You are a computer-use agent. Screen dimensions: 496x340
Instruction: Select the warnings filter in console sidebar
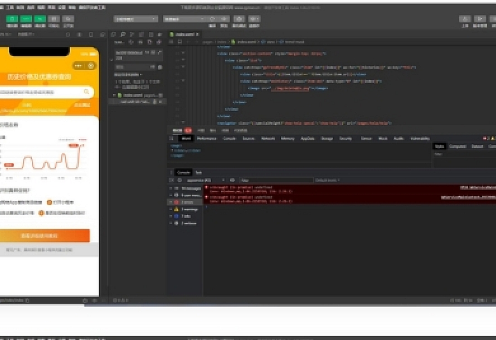pos(186,209)
